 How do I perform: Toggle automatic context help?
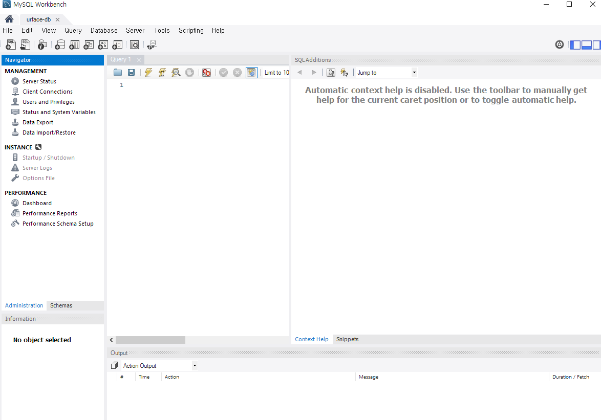point(345,72)
